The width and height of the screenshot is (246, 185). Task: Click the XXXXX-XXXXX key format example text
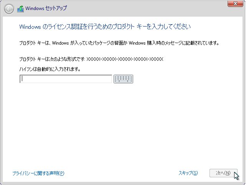tap(125, 59)
